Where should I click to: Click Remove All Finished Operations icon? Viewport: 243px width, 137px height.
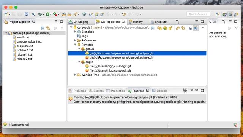[x=185, y=91]
